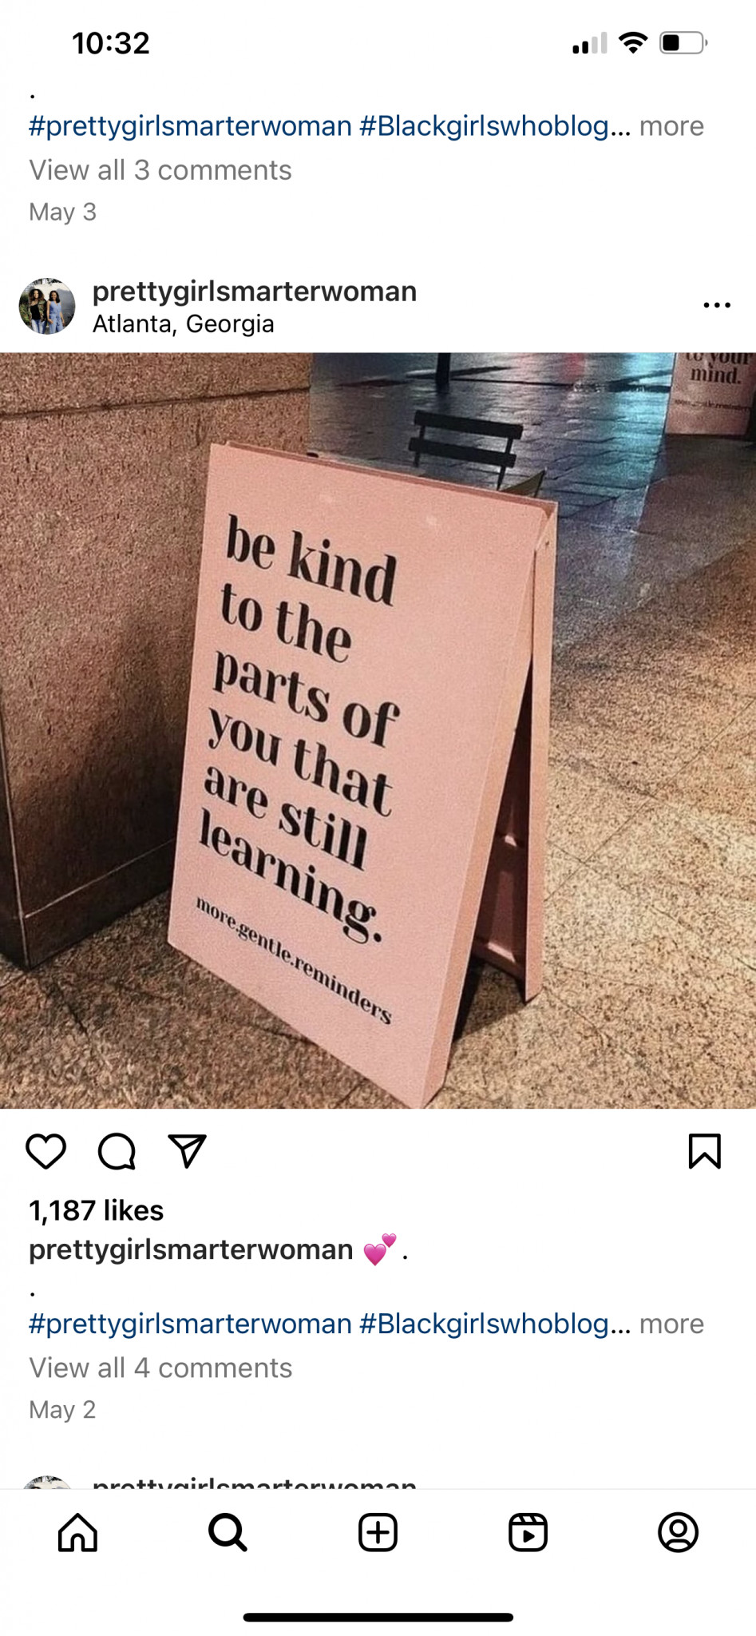
Task: Go to Home feed tab
Action: [77, 1532]
